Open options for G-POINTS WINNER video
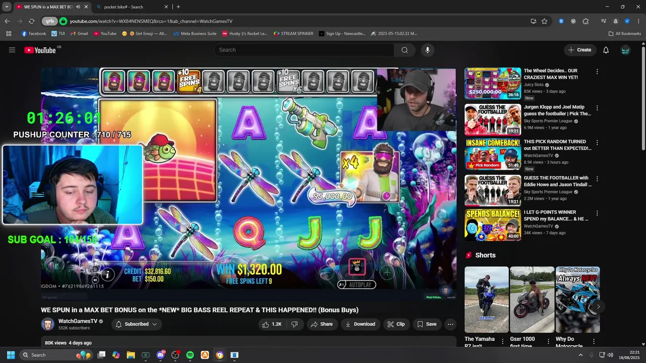The image size is (646, 363). (597, 213)
